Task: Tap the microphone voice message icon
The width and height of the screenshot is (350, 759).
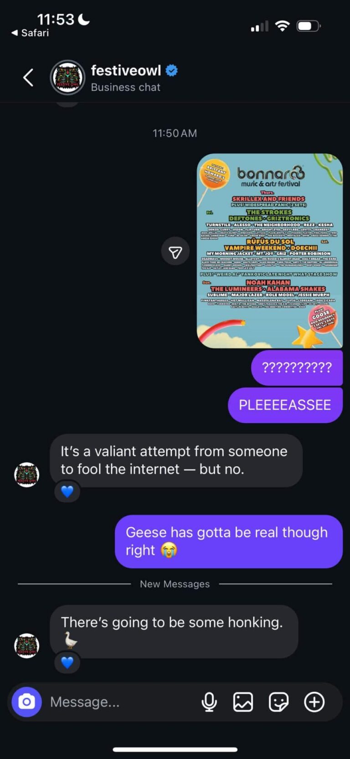Action: 209,702
